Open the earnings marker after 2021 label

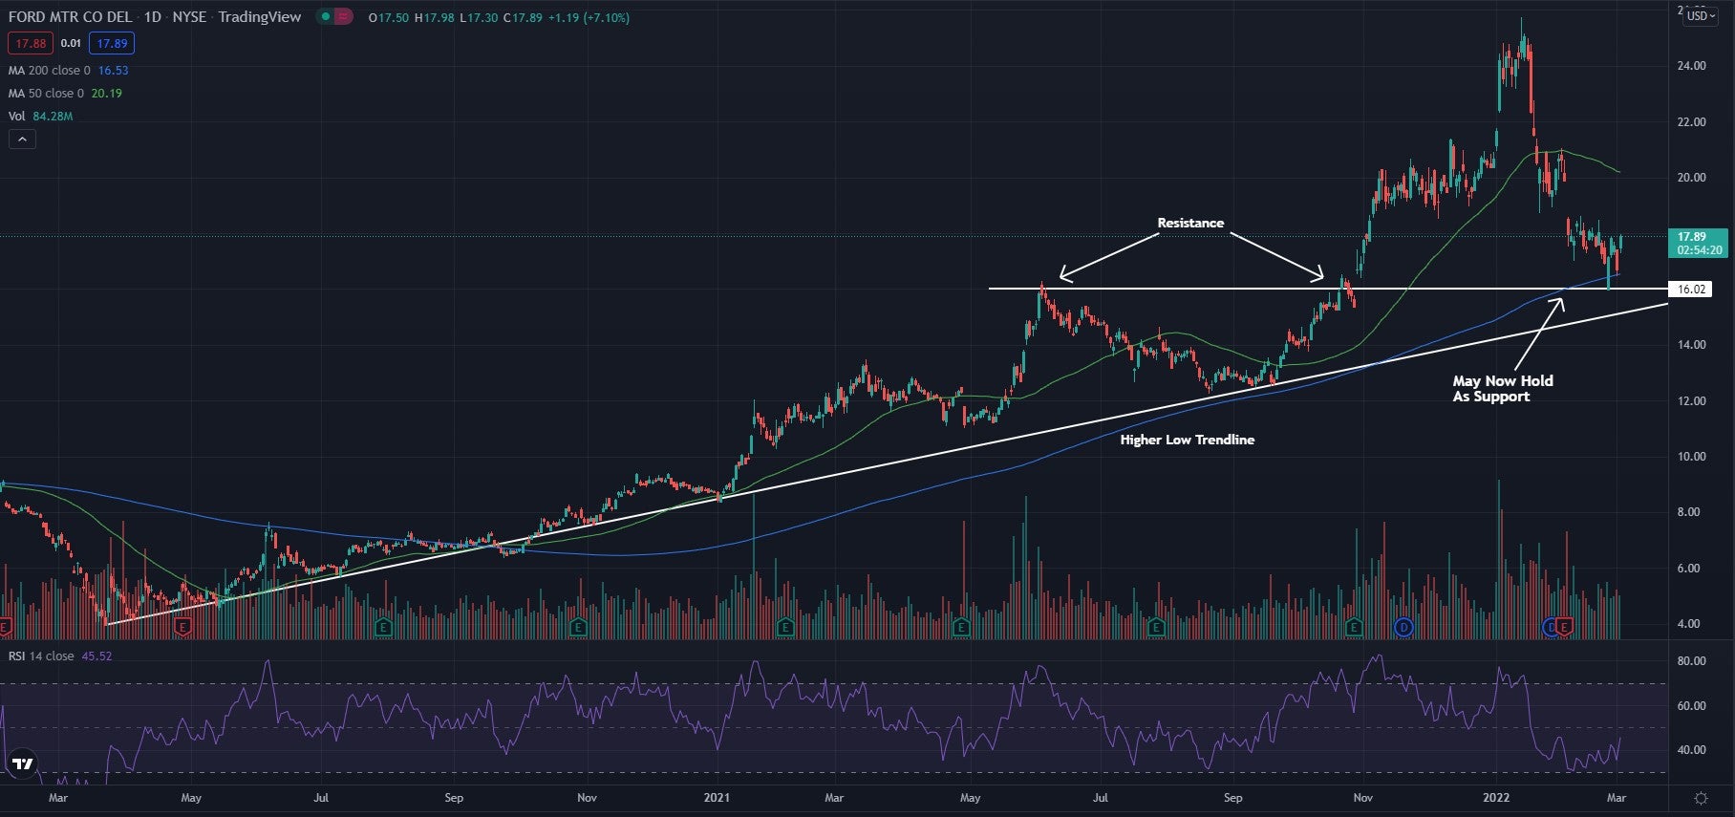785,627
